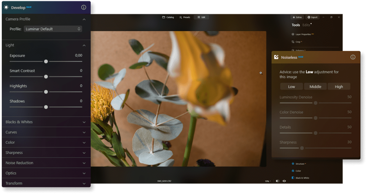The height and width of the screenshot is (194, 367).
Task: Expand the Color section in Develop
Action: click(46, 142)
